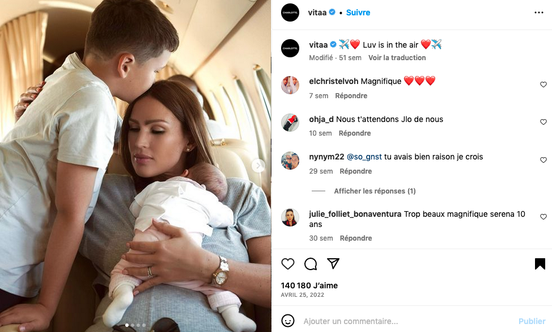Like the post with the heart icon

pos(287,264)
